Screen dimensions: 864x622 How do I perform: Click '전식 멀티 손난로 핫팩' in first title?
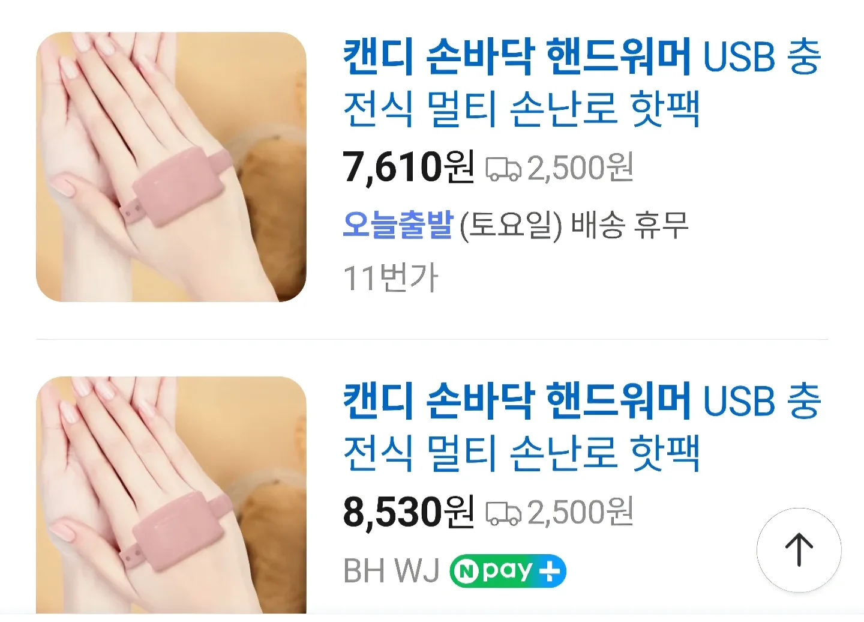521,109
